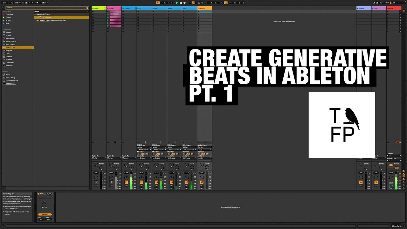
Task: Show All results in browser
Action: (9, 66)
